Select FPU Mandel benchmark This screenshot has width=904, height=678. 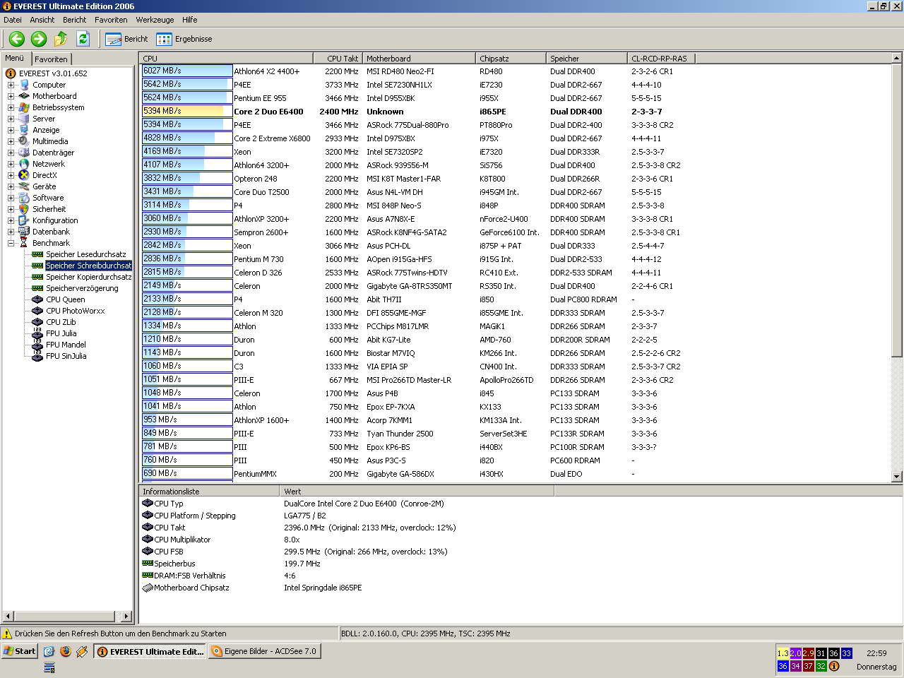(x=66, y=345)
